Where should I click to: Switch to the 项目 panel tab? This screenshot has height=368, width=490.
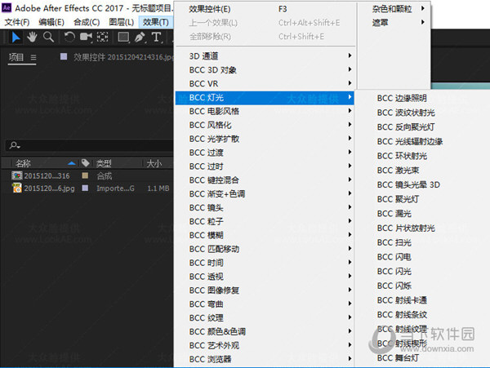pos(16,57)
